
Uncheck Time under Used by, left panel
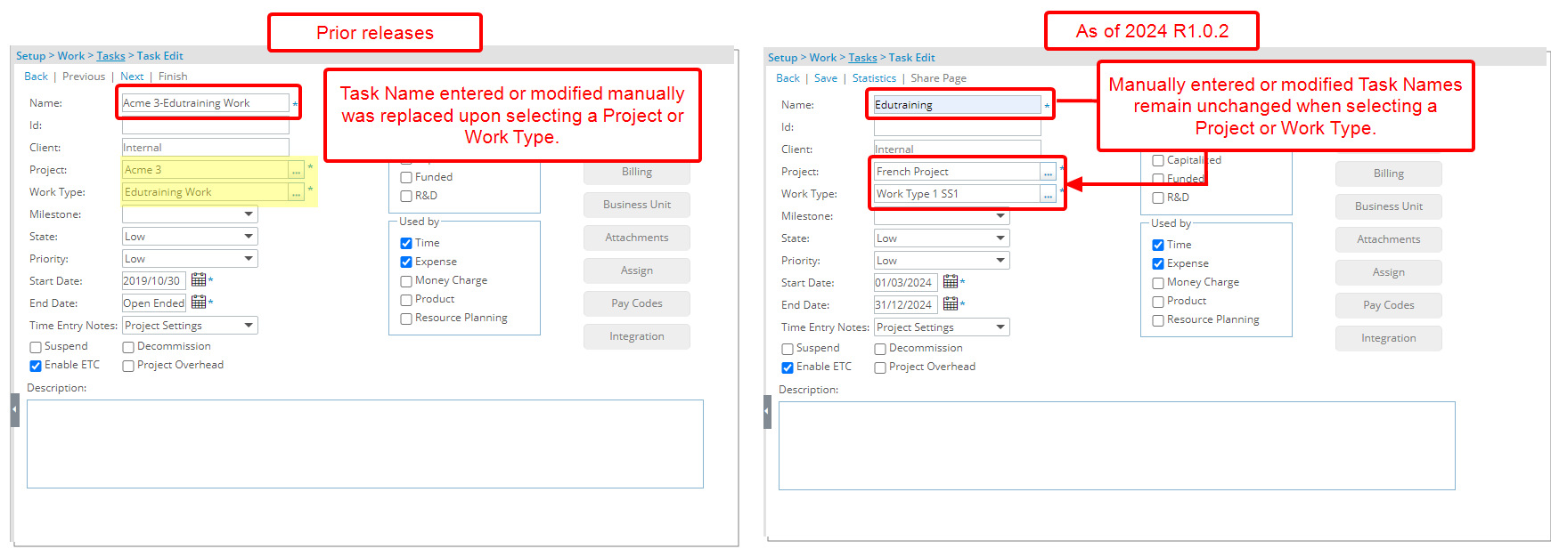pos(406,243)
